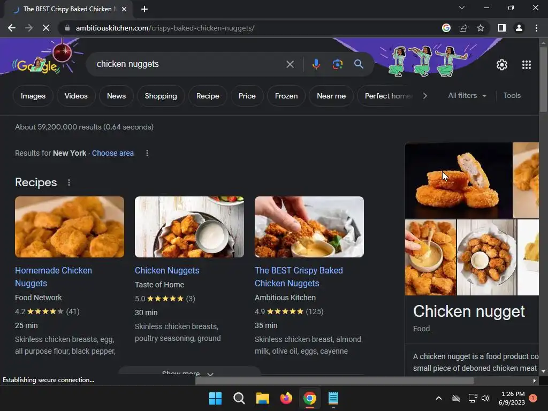
Task: Click the magnifier search button
Action: (x=359, y=64)
